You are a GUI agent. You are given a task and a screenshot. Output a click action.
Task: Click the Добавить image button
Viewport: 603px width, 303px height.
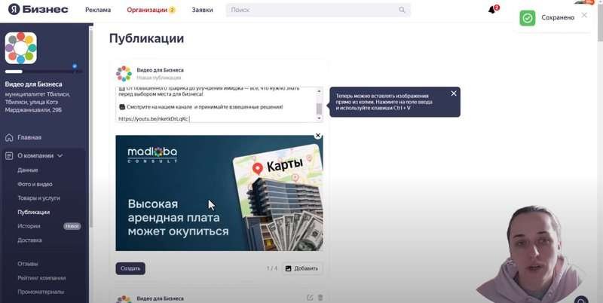coord(302,268)
